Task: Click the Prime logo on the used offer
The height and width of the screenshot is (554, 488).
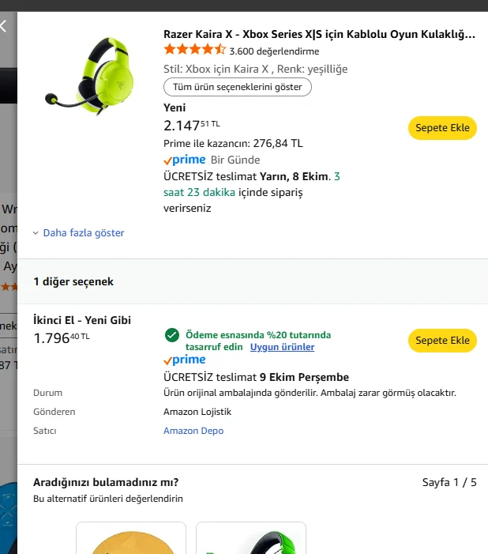Action: coord(185,360)
